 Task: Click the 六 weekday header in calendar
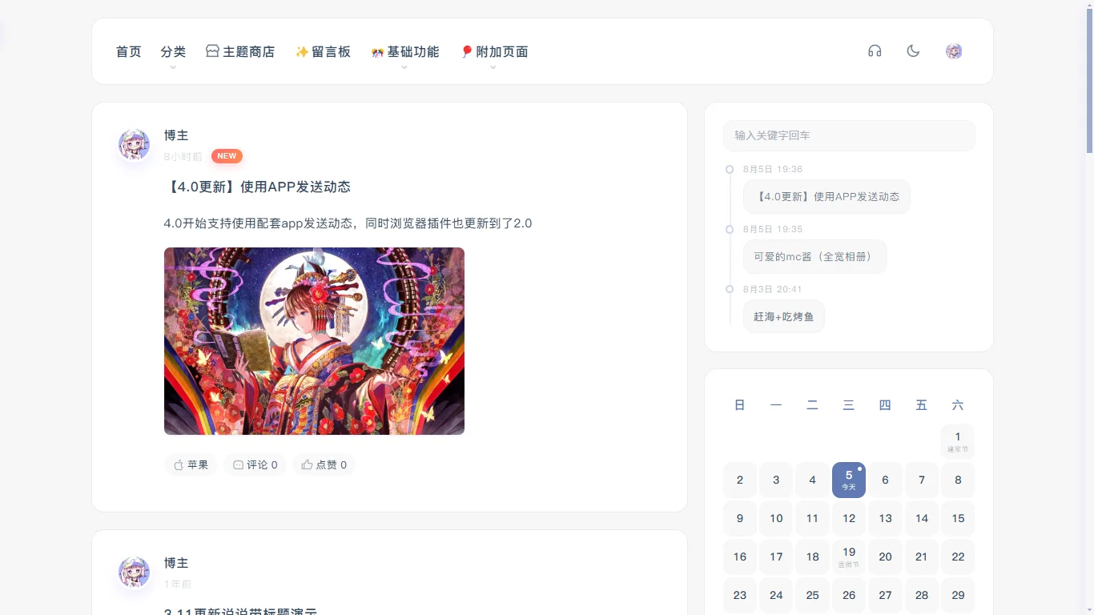point(958,405)
